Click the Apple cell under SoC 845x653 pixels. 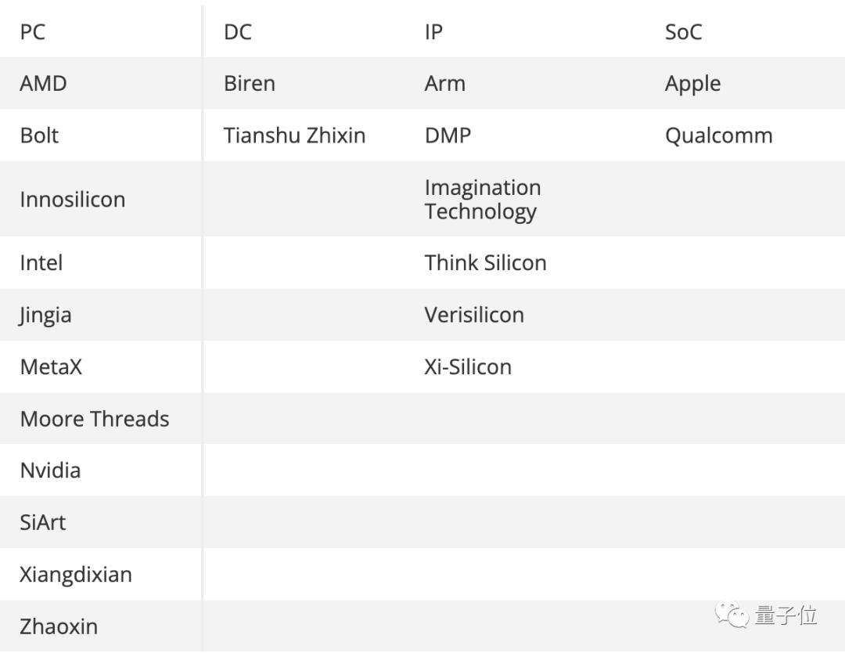tap(693, 85)
